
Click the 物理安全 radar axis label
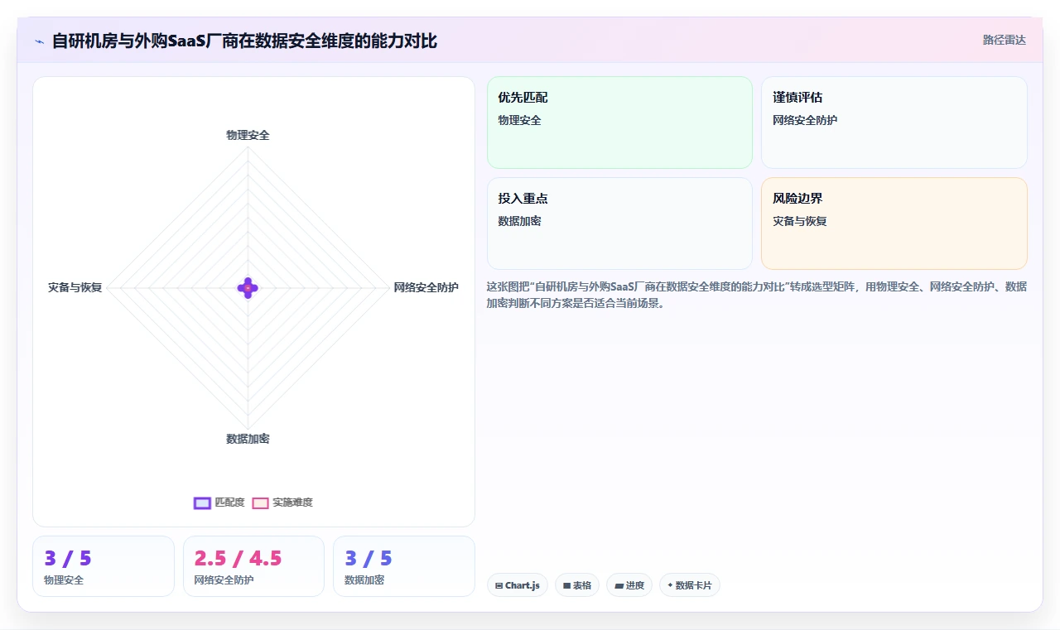click(x=248, y=135)
